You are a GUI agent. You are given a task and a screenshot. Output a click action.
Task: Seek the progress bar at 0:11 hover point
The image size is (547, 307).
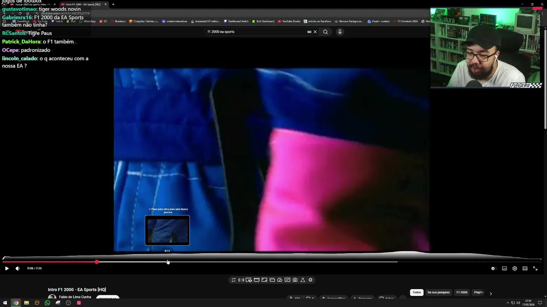[168, 262]
